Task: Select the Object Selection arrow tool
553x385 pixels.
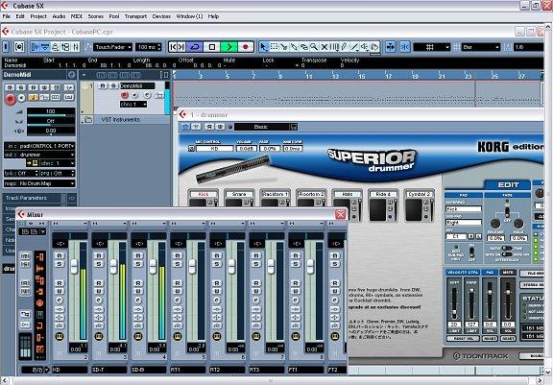Action: tap(263, 47)
